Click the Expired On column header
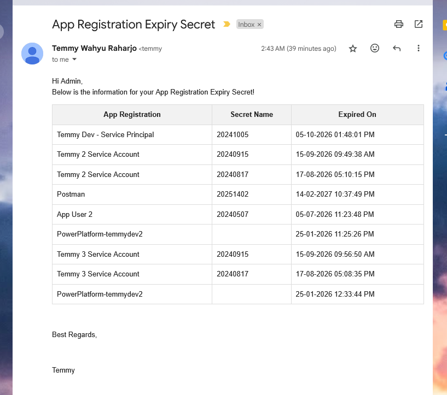Screen dimensions: 447x395 tap(357, 114)
